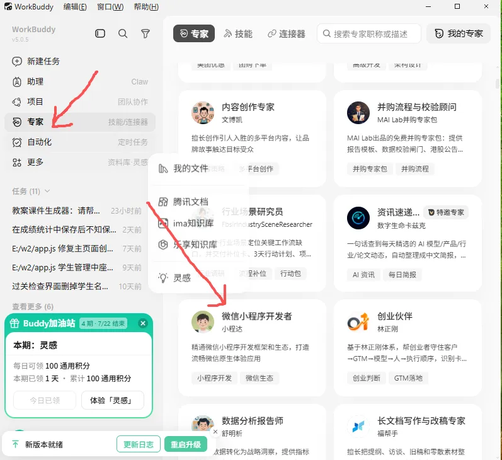502x460 pixels.
Task: Open task 教案课件生成器
Action: pos(77,210)
